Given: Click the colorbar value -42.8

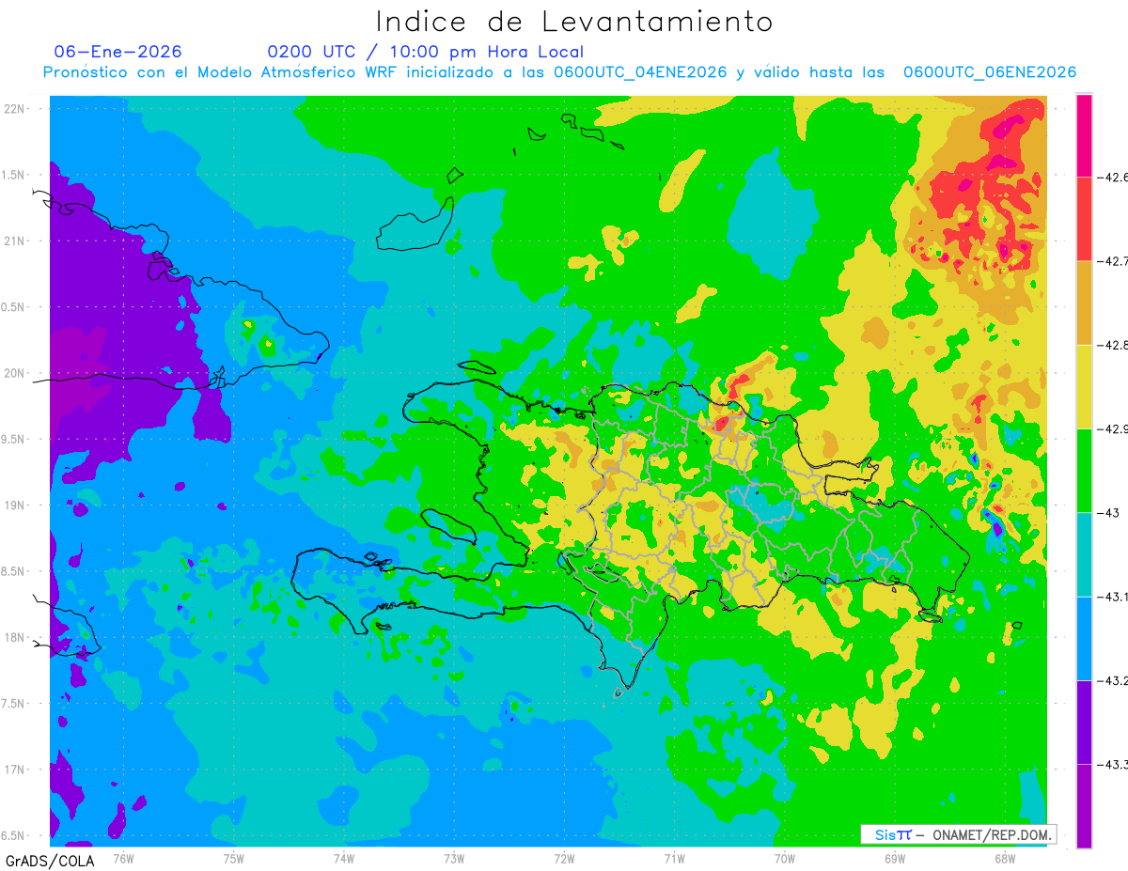Looking at the screenshot, I should tap(1114, 345).
